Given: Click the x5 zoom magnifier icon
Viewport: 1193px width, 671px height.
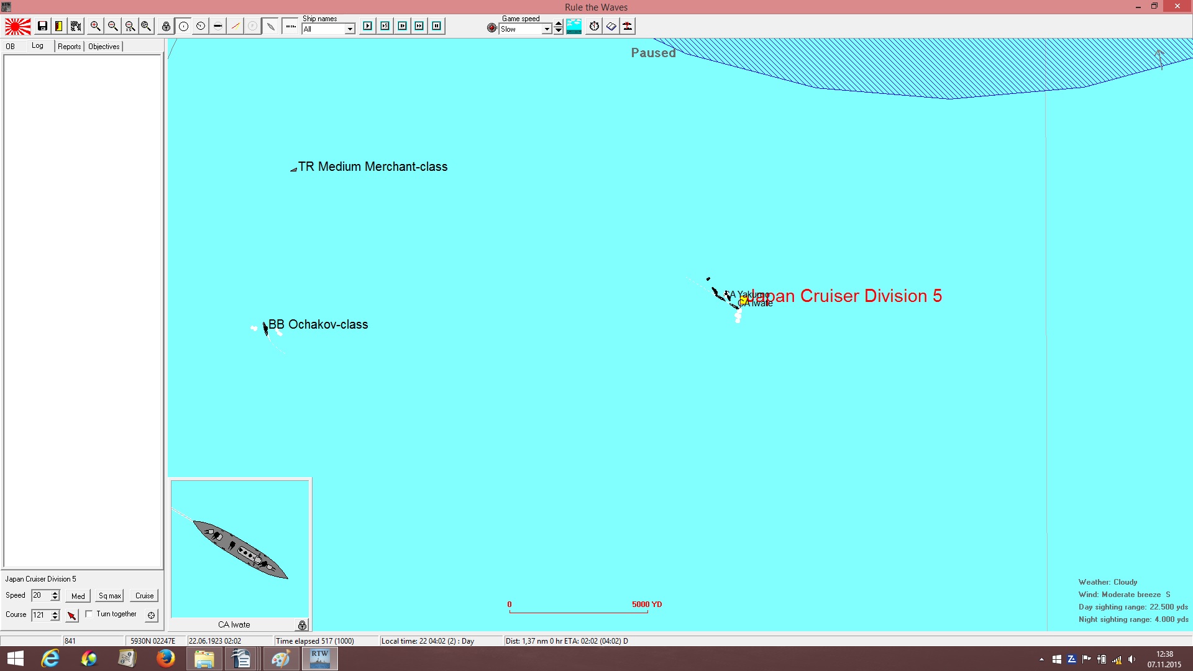Looking at the screenshot, I should click(x=130, y=26).
